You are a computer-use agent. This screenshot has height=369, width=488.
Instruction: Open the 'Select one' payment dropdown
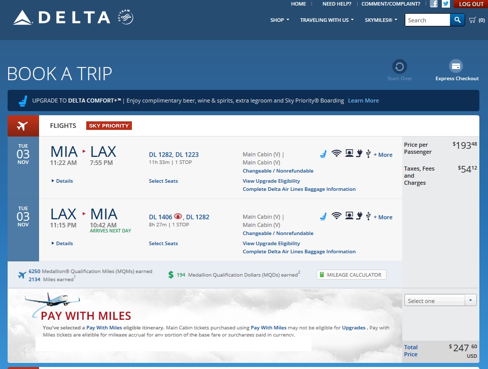click(x=440, y=300)
